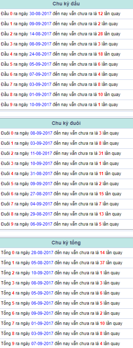Click date 03-09-2017 in Đuôi 1 row
Screen dimensions: 133x348
pos(41,143)
